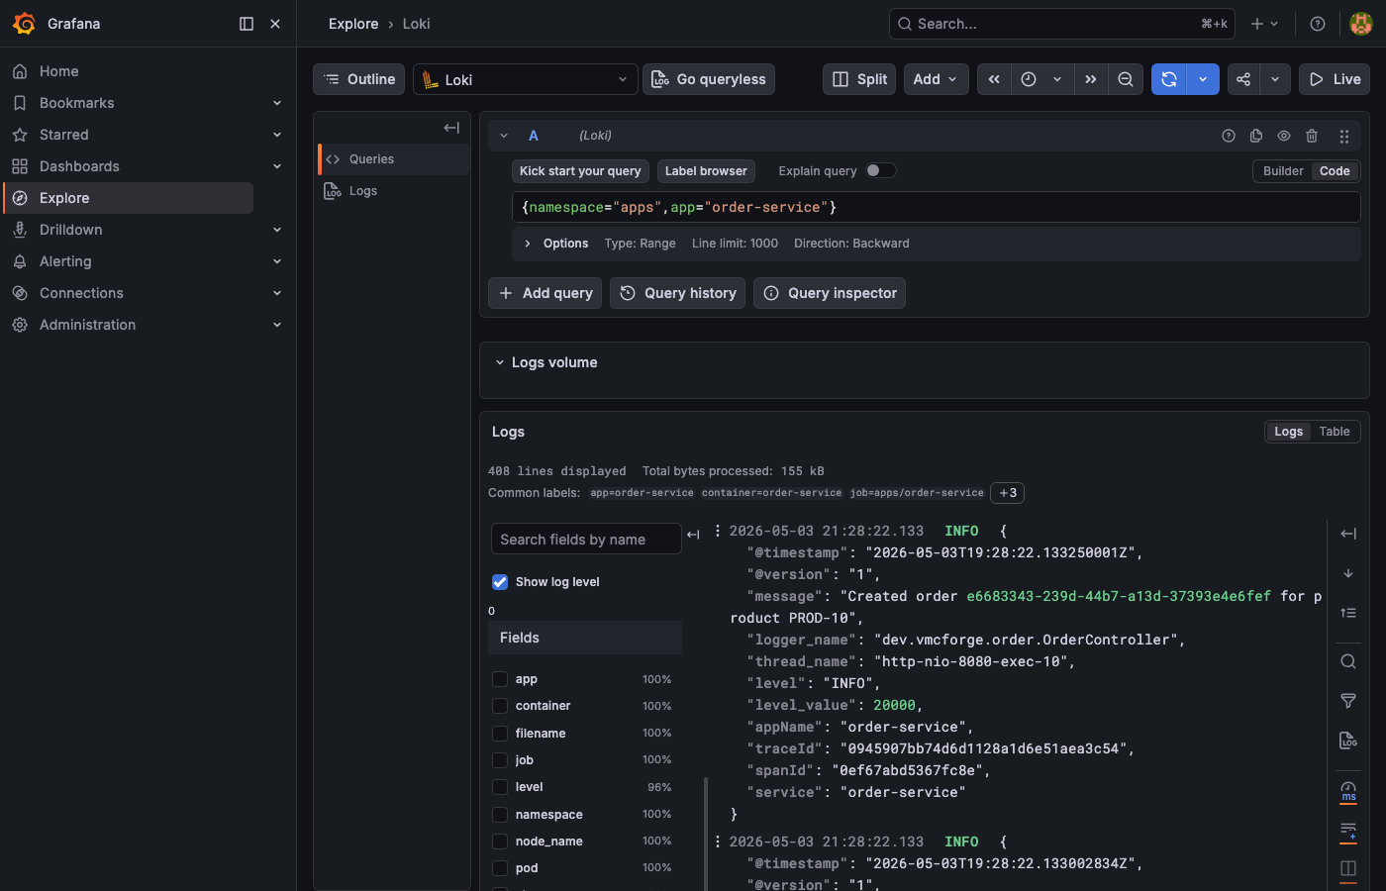Toggle Explain query switch
The image size is (1386, 891).
pos(881,170)
